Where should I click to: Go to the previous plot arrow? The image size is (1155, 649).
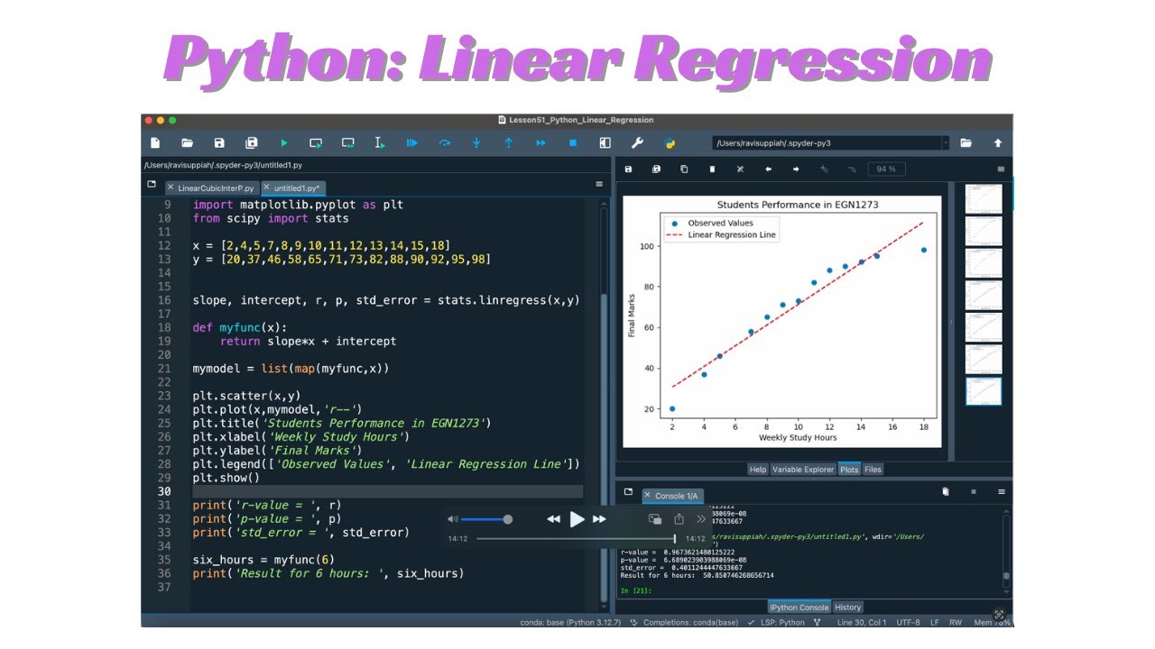tap(768, 169)
